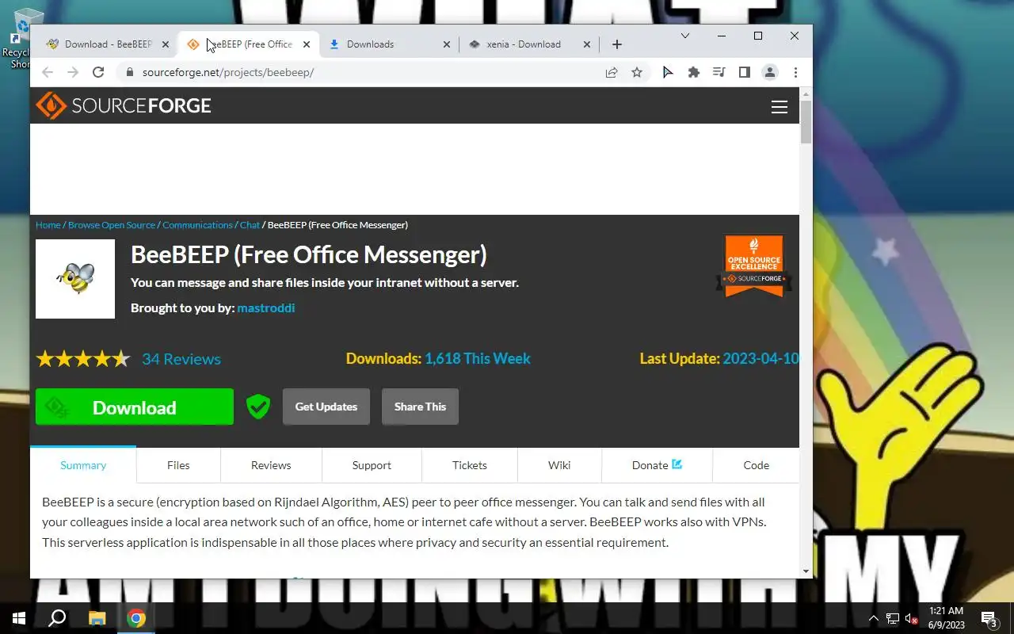The height and width of the screenshot is (634, 1014).
Task: Open a new browser tab
Action: pyautogui.click(x=617, y=44)
